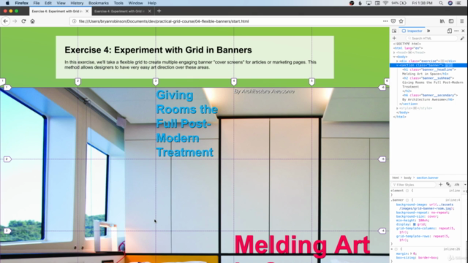
Task: Click the Search HTML field
Action: [431, 38]
